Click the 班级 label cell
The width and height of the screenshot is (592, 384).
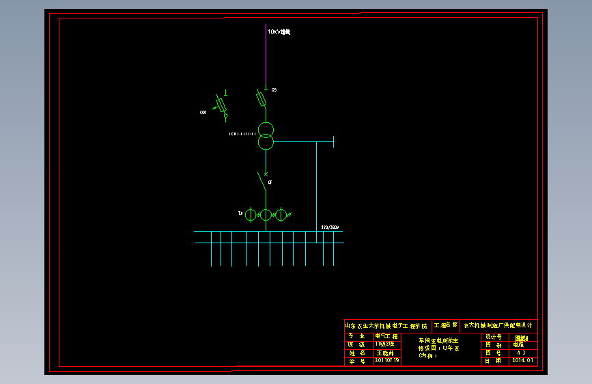pos(358,344)
